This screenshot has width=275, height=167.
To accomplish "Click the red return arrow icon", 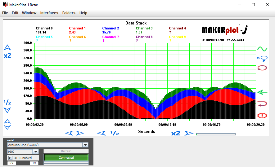I will click(262, 104).
